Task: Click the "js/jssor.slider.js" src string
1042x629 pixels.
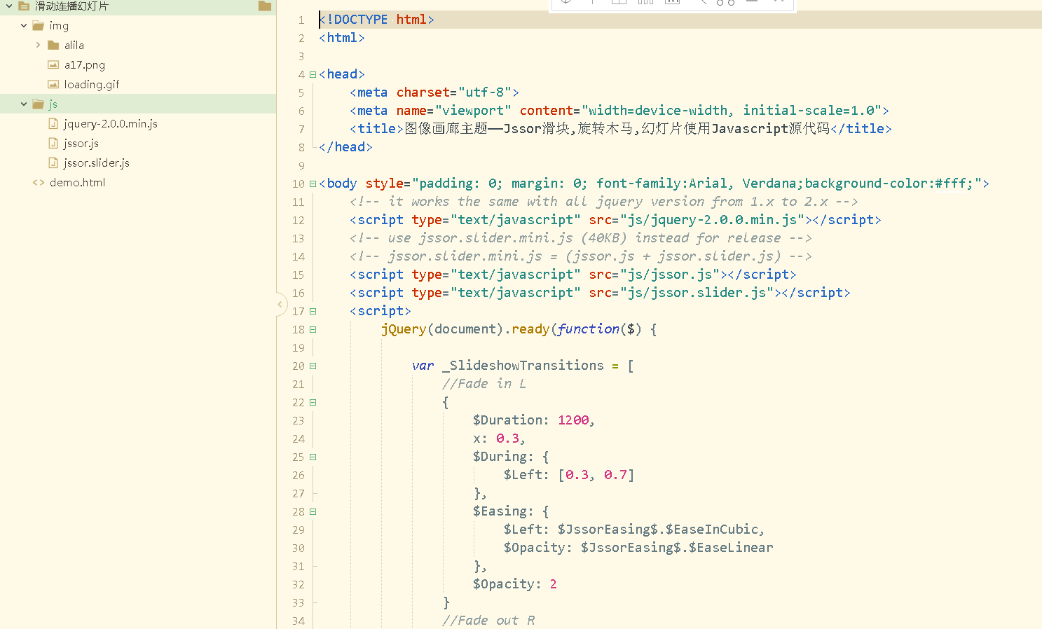Action: pos(697,293)
